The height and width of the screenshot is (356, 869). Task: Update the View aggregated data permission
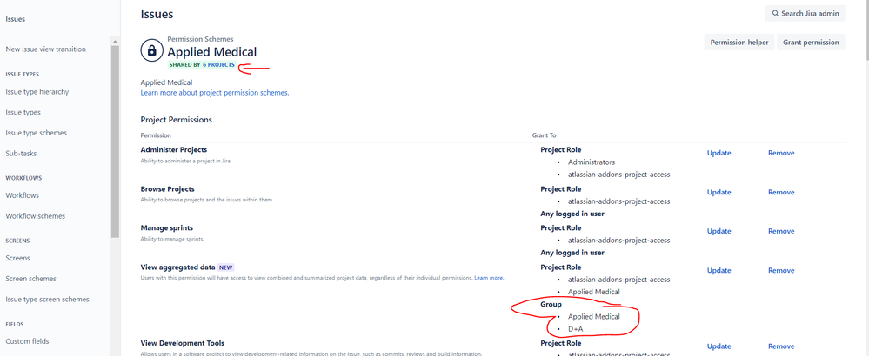point(719,270)
